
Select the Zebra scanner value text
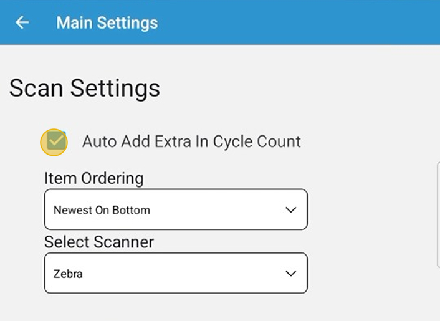(x=68, y=274)
